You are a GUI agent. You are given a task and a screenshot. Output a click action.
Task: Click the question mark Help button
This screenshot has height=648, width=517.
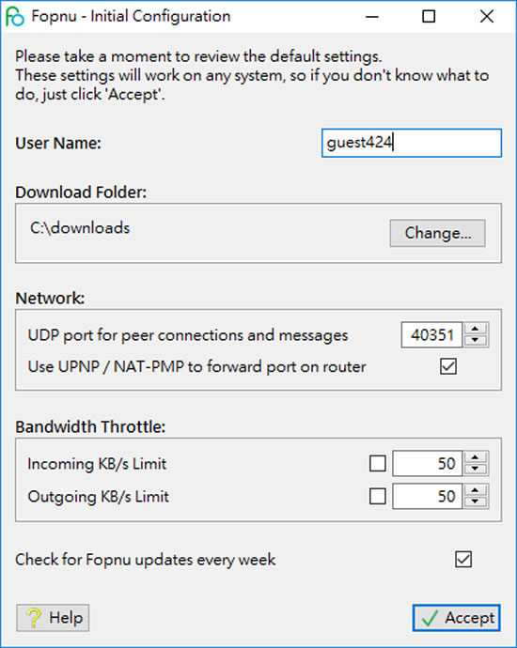[x=53, y=618]
